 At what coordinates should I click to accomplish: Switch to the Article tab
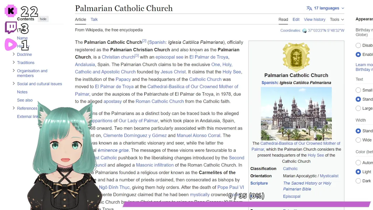80,20
